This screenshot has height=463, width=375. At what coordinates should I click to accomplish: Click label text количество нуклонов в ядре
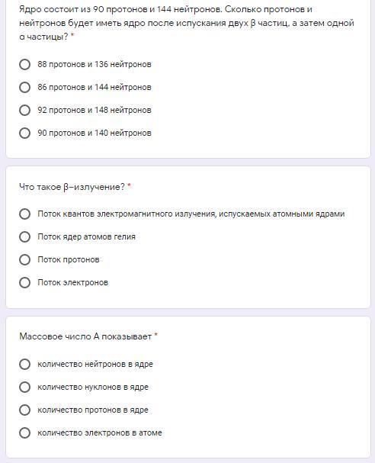click(x=93, y=387)
